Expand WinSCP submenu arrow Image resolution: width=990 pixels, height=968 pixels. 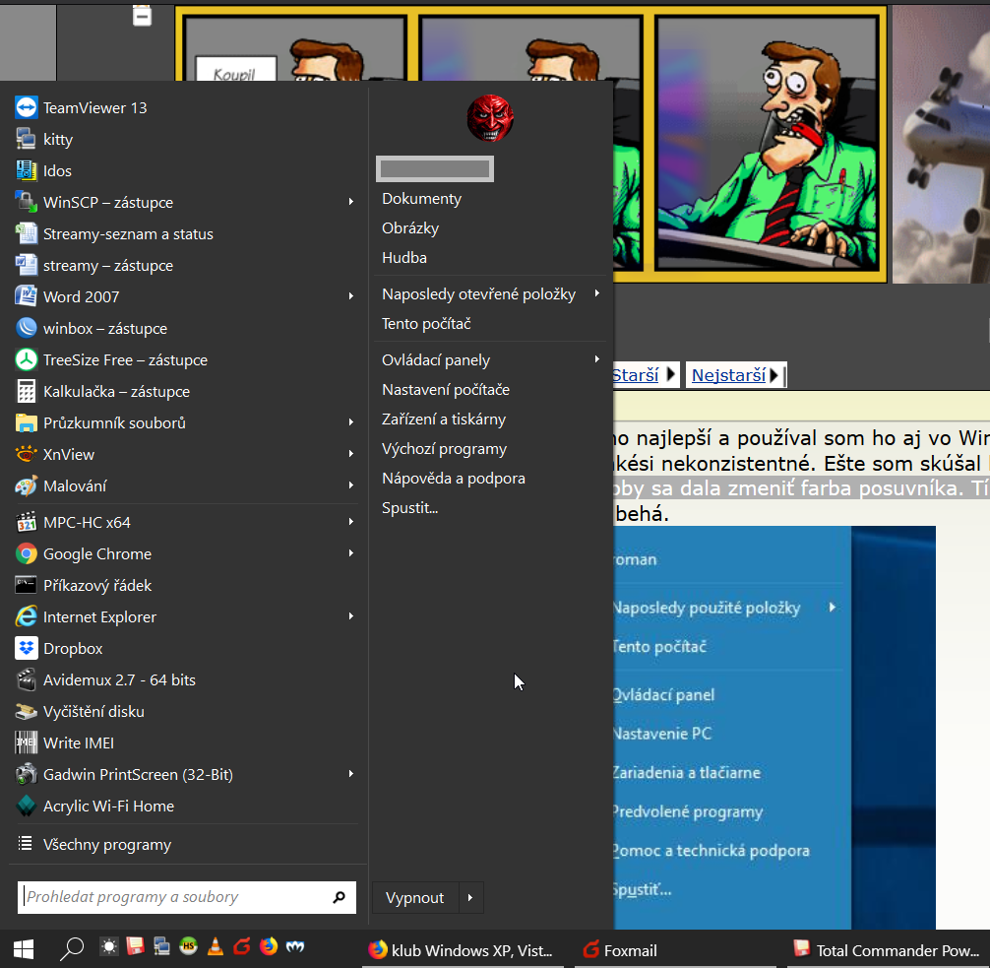(x=351, y=202)
